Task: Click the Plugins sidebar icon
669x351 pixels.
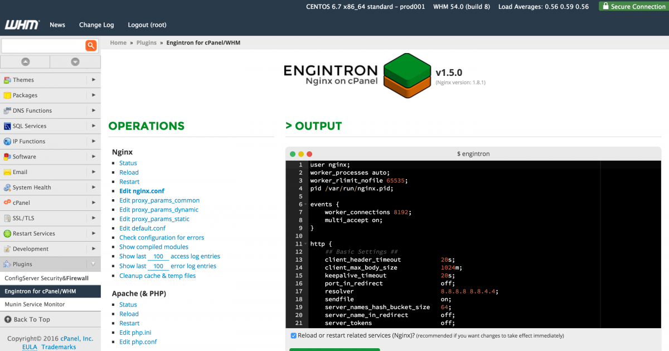Action: pyautogui.click(x=7, y=264)
